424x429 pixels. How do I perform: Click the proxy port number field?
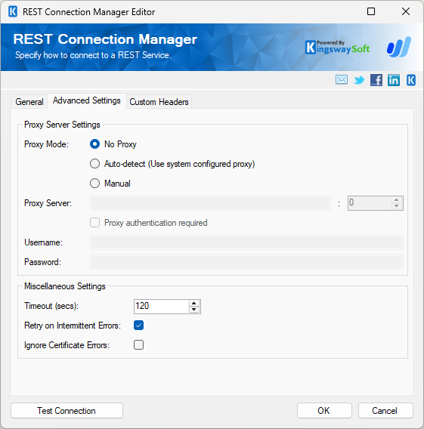pyautogui.click(x=370, y=203)
